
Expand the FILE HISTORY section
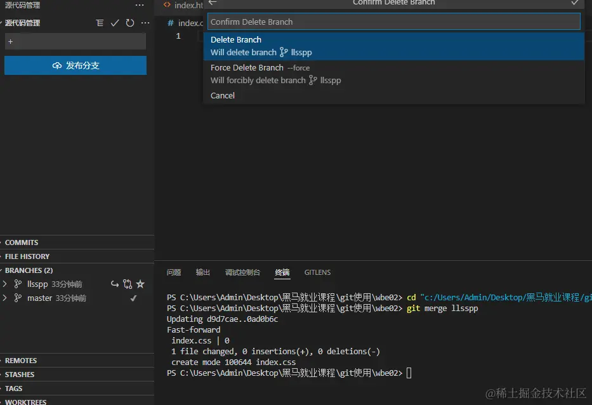[x=77, y=256]
